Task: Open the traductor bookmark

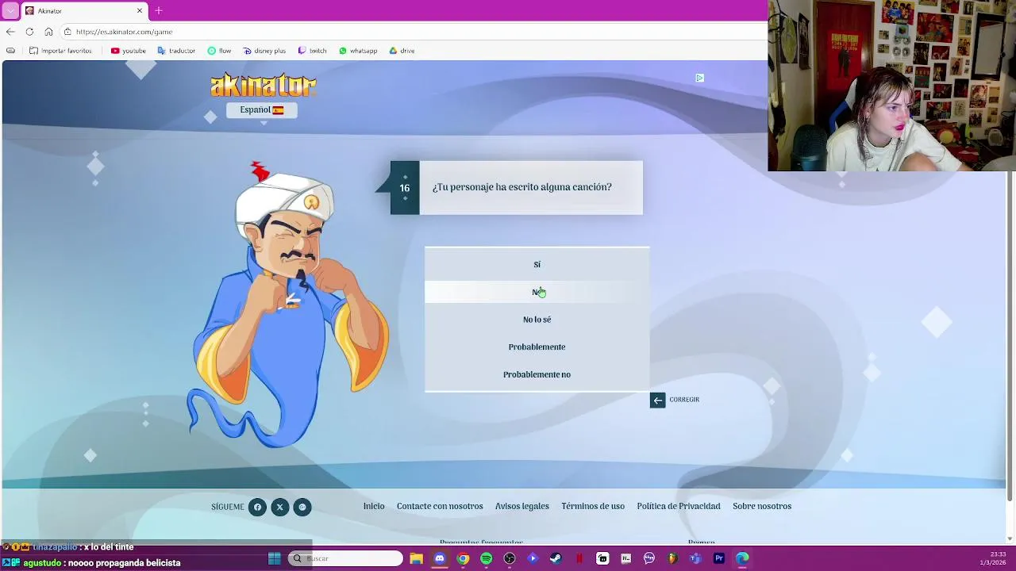Action: point(176,51)
